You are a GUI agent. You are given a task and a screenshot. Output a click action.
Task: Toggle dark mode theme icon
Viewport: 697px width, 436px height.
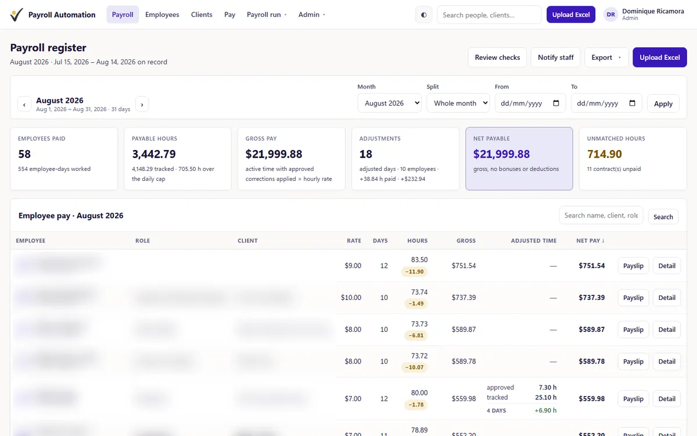pyautogui.click(x=423, y=15)
